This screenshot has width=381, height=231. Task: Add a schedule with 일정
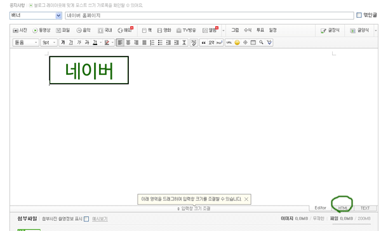(x=273, y=30)
